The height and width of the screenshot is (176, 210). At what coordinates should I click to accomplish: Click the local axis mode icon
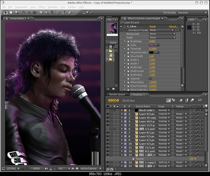pyautogui.click(x=84, y=13)
